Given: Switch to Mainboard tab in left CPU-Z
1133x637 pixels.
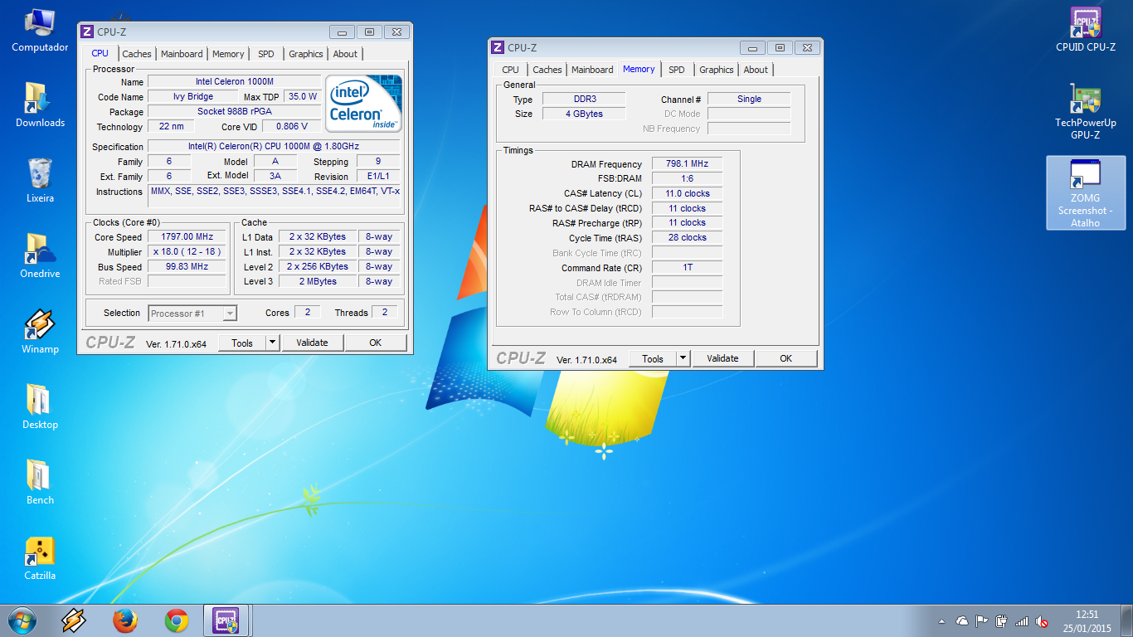Looking at the screenshot, I should point(182,54).
